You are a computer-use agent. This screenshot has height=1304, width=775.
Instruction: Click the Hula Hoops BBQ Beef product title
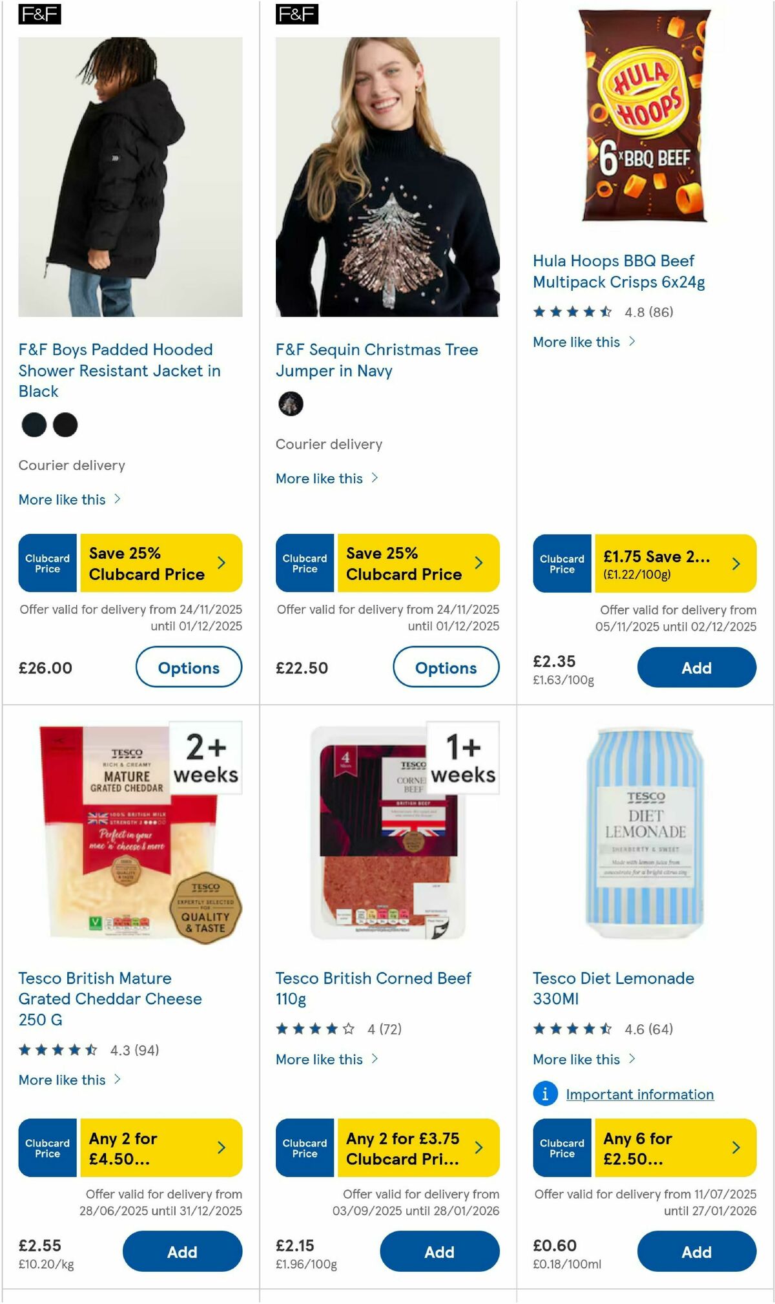pyautogui.click(x=612, y=271)
